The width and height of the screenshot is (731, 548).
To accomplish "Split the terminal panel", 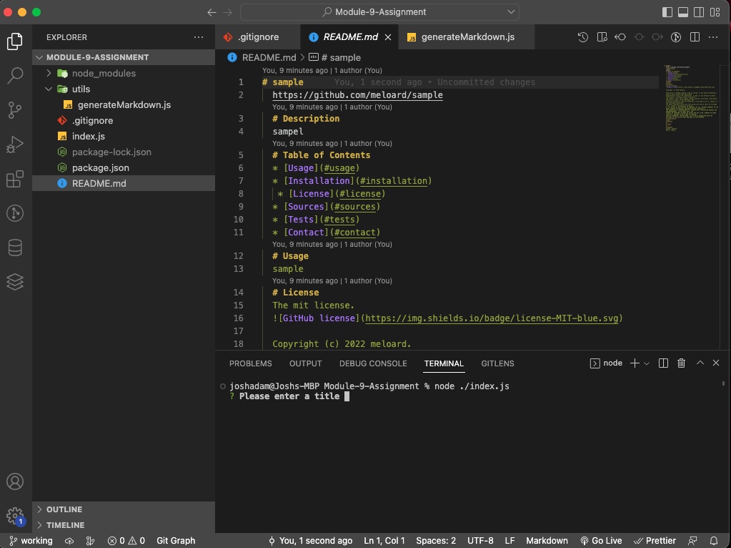I will (663, 363).
